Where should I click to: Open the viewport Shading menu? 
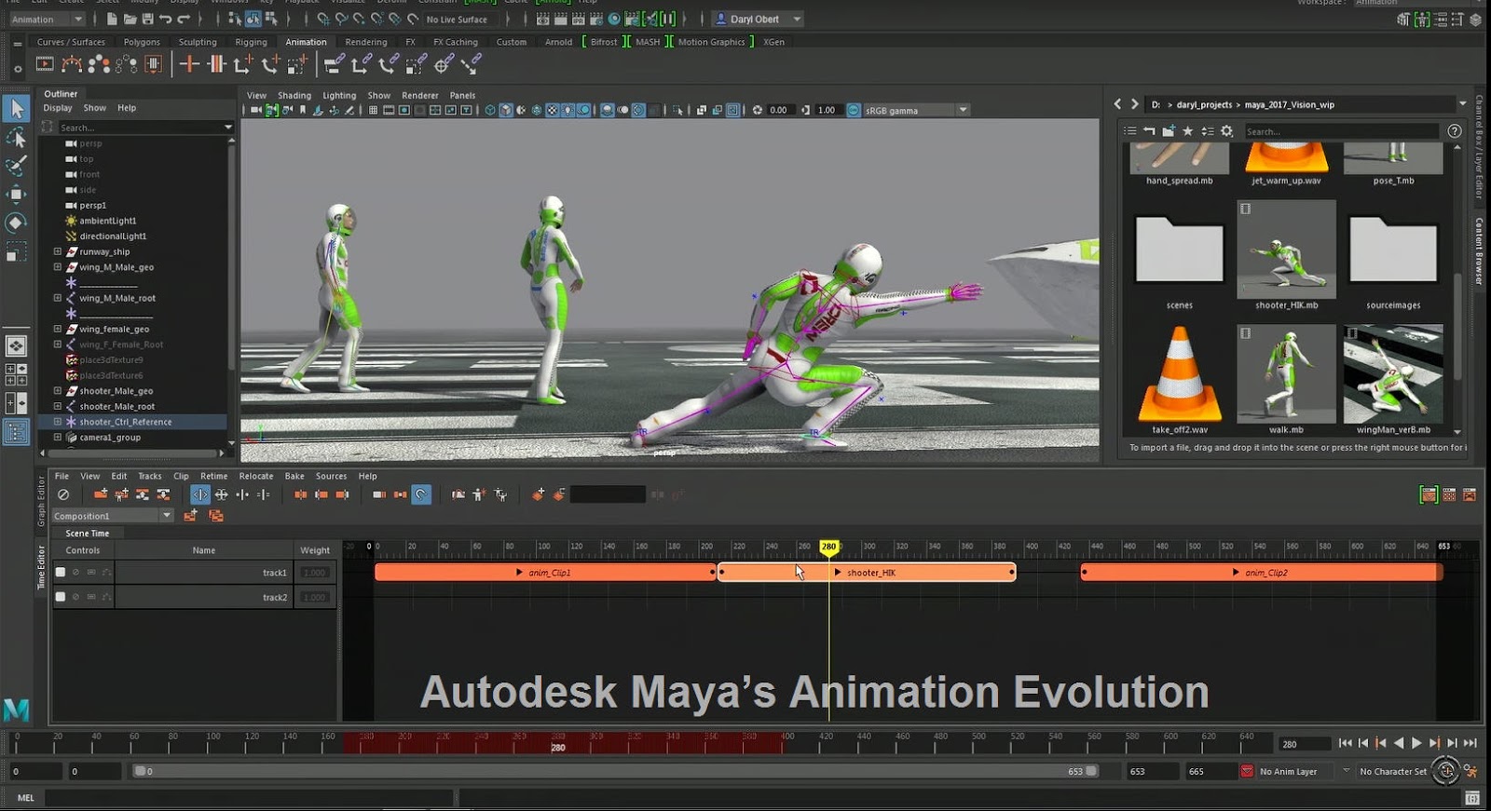pyautogui.click(x=294, y=95)
